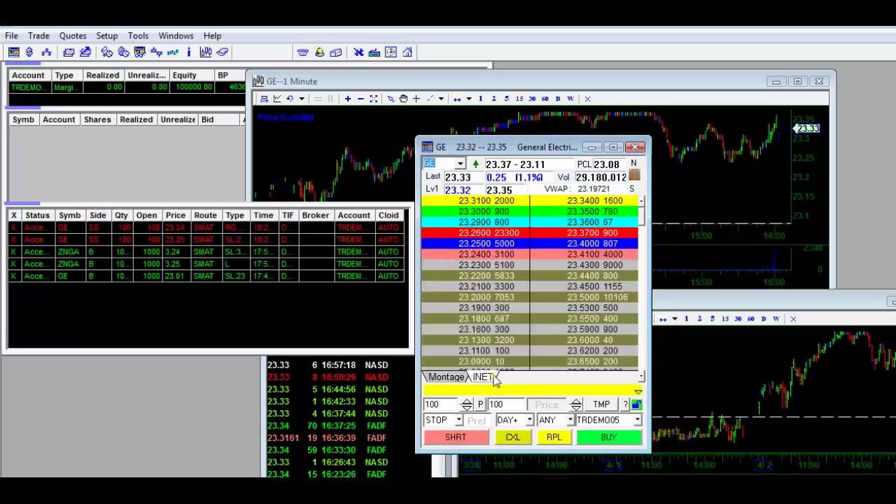
Task: Click the bowl-shaped icon in main toolbar
Action: 302,52
